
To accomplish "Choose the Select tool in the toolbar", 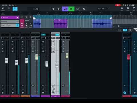I will [x=3, y=13].
